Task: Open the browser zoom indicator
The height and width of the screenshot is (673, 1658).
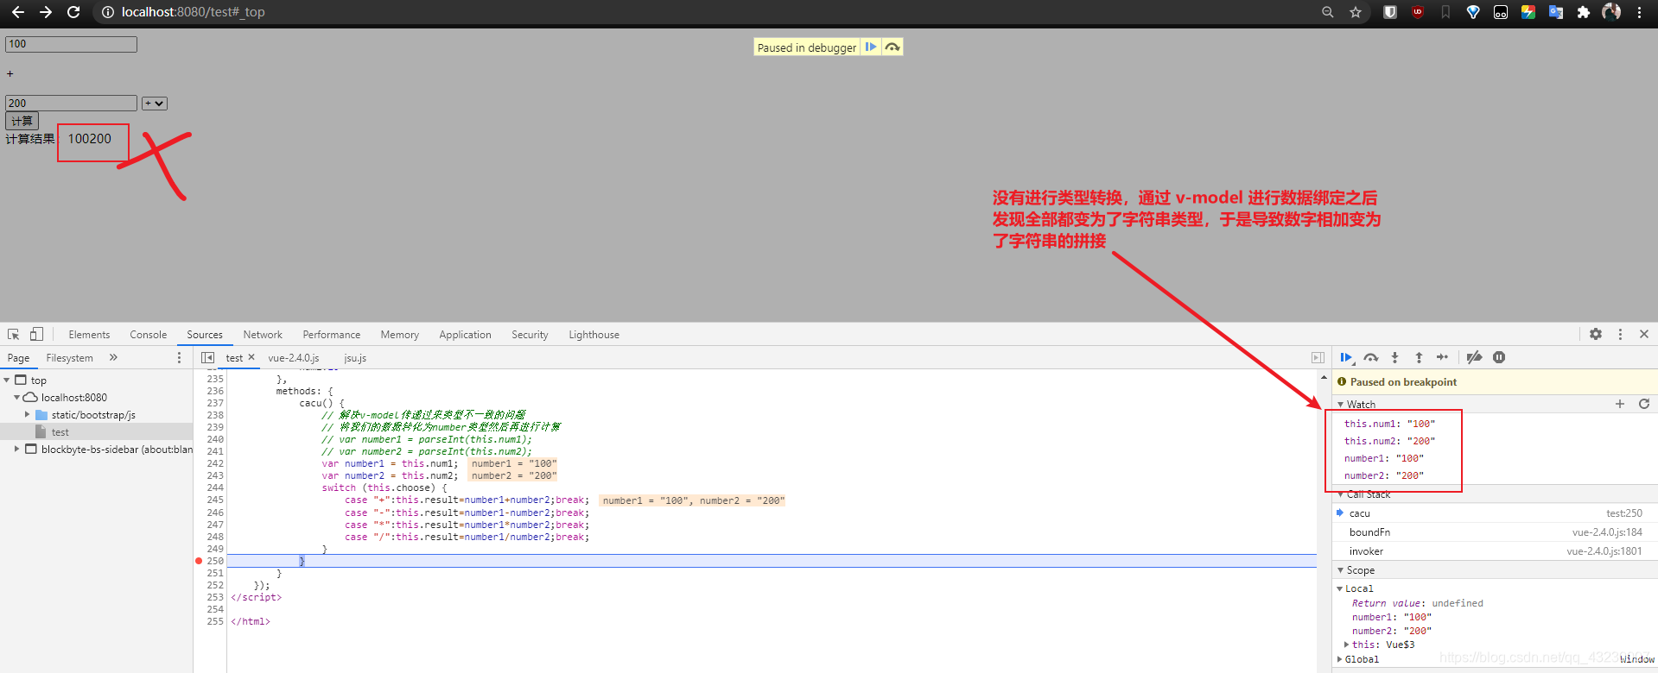Action: click(x=1328, y=12)
